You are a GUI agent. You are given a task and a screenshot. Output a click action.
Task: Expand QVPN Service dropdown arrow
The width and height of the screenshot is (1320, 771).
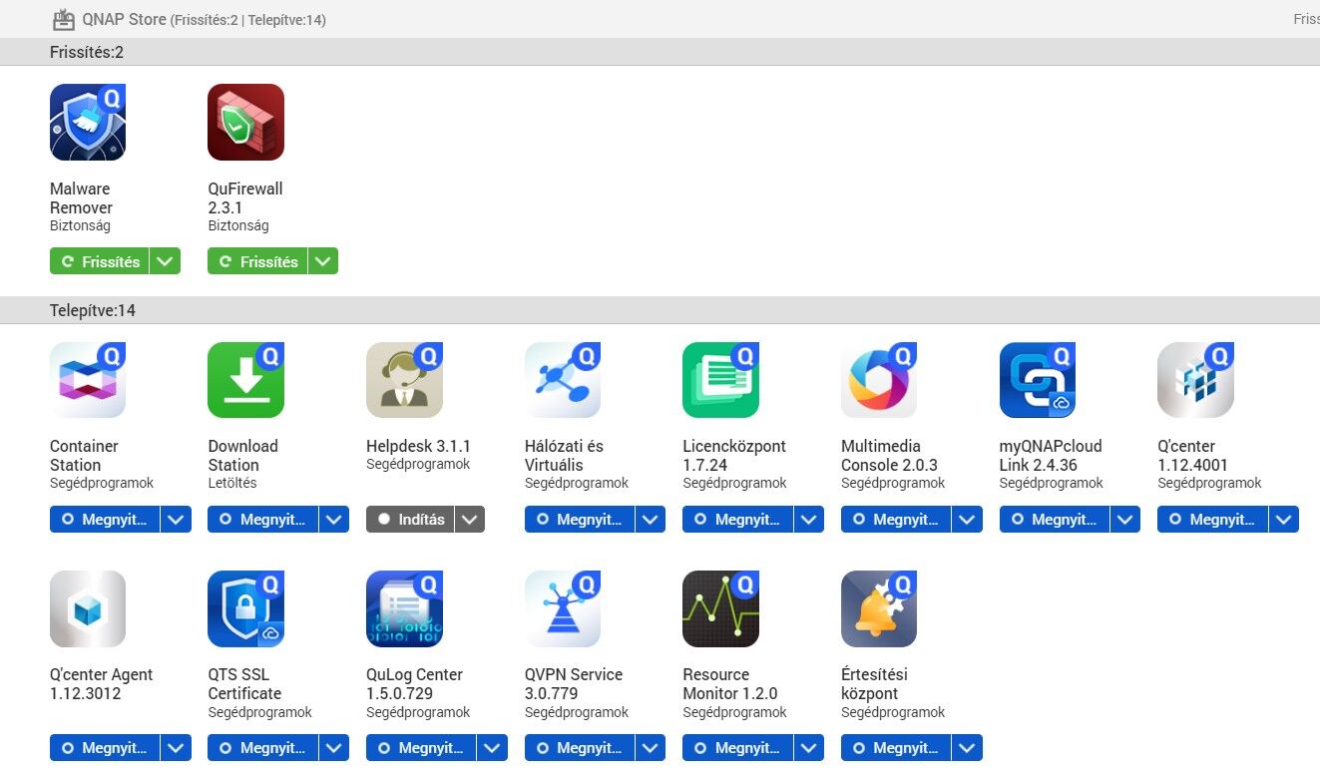(651, 748)
